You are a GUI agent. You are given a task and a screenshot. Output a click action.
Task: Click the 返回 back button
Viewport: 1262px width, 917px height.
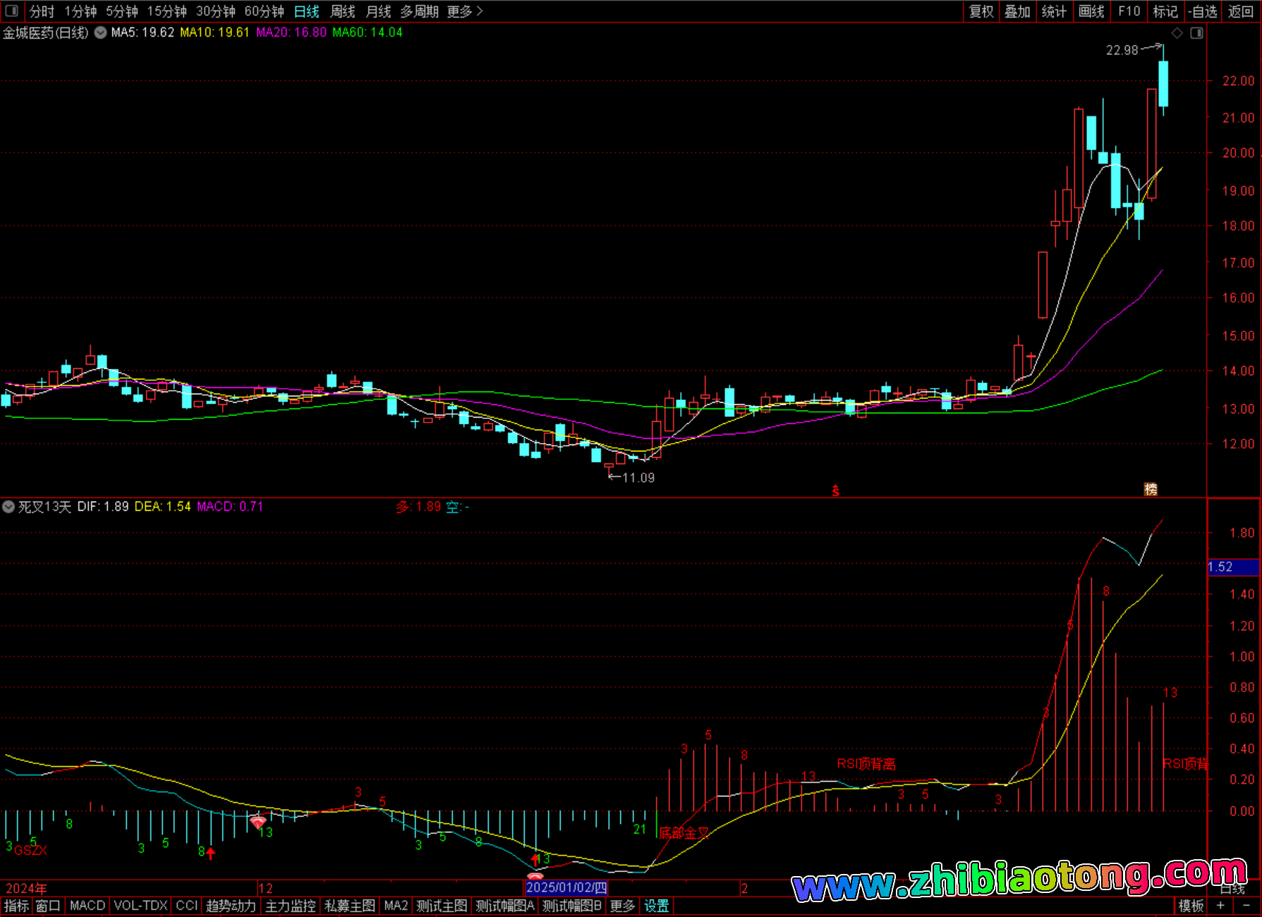click(1240, 11)
